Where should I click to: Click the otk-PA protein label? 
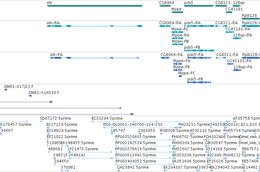[57, 55]
